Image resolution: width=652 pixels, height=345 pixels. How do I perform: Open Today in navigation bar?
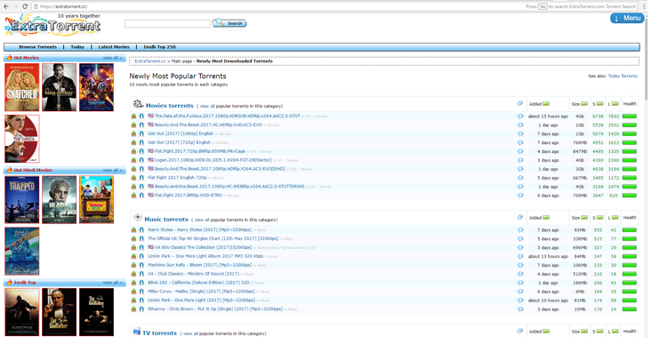click(x=77, y=47)
